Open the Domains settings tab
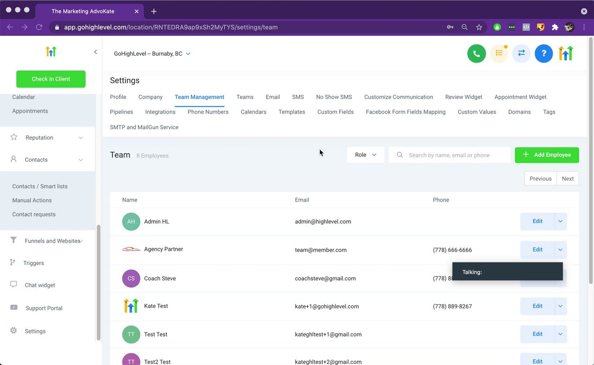 519,112
